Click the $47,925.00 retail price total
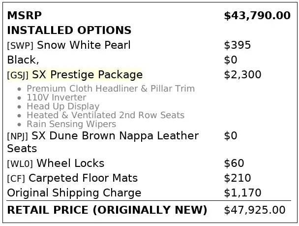 (254, 210)
